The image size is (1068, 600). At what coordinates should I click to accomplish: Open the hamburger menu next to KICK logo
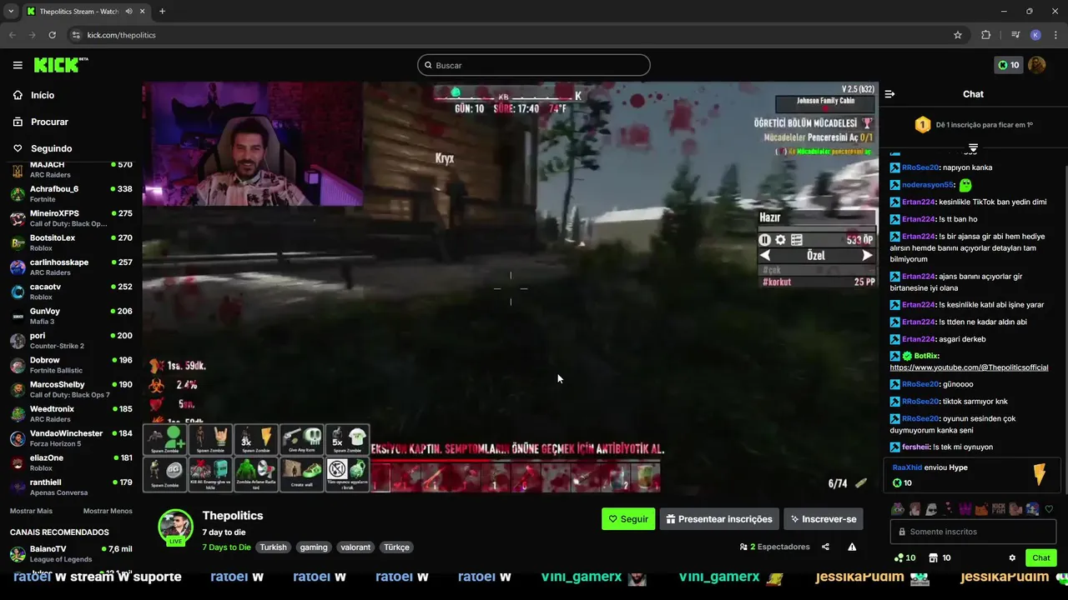(18, 65)
